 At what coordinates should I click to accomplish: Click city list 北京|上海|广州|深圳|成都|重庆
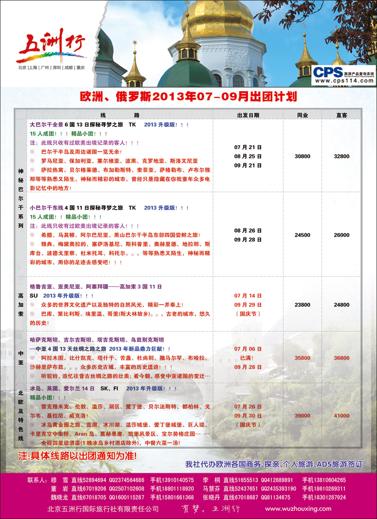click(51, 67)
